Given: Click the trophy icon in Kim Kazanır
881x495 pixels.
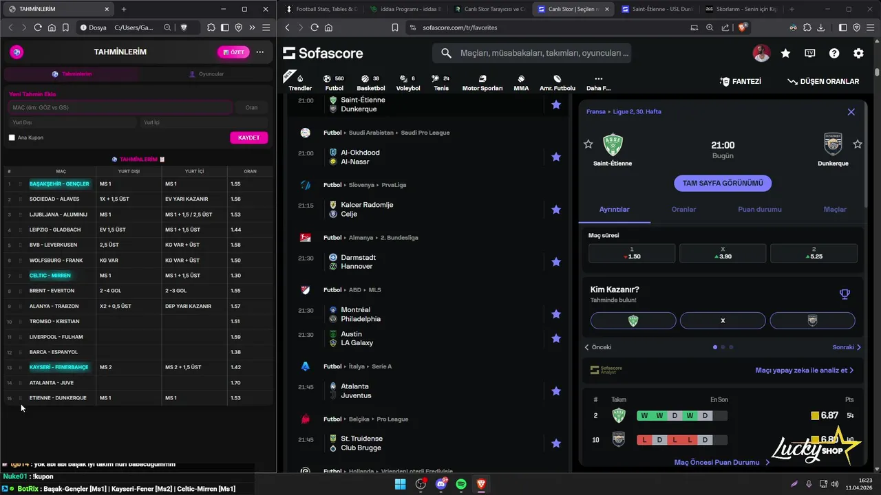Looking at the screenshot, I should click(x=845, y=294).
